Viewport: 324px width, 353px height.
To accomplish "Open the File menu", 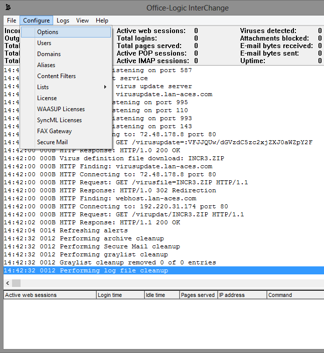I will click(12, 21).
